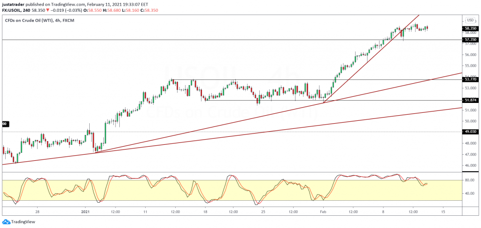Viewport: 481px width, 228px height.
Task: Click the 80.00 level on stochastic scale
Action: pos(470,180)
